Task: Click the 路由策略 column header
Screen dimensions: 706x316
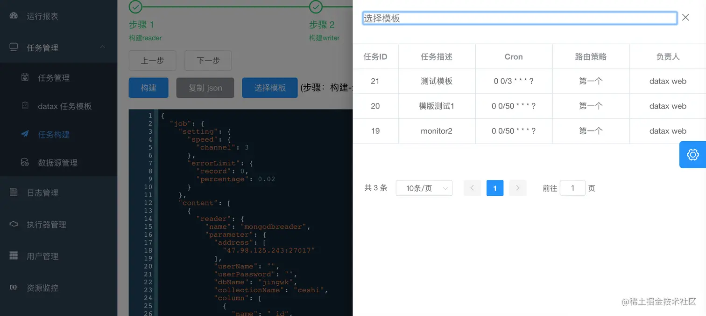Action: point(591,56)
